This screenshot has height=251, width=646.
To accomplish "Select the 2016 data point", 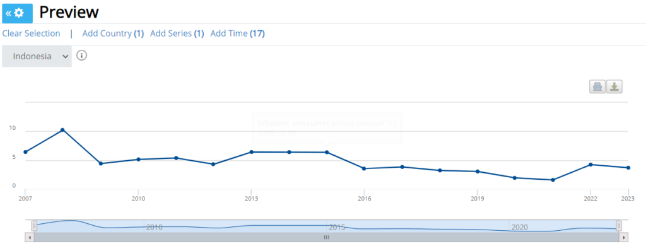I will pos(364,168).
